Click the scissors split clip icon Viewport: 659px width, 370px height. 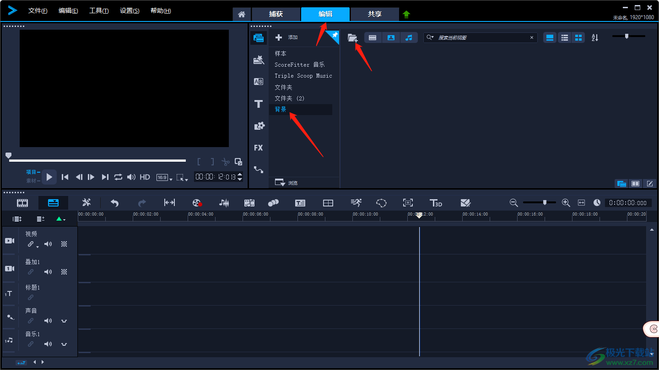[x=225, y=162]
